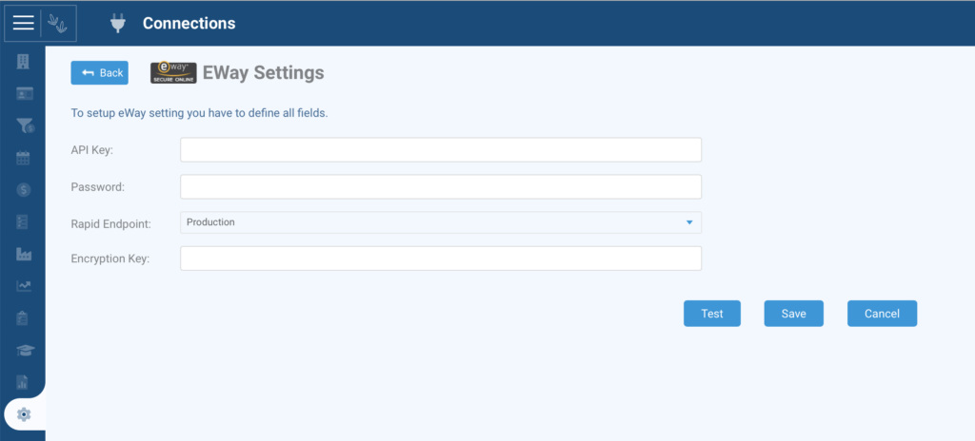
Task: Expand the Rapid Endpoint dropdown
Action: coord(441,222)
